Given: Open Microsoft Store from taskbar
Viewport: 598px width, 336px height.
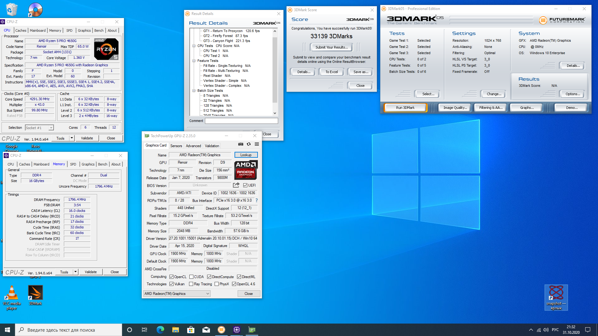Looking at the screenshot, I should tap(191, 330).
